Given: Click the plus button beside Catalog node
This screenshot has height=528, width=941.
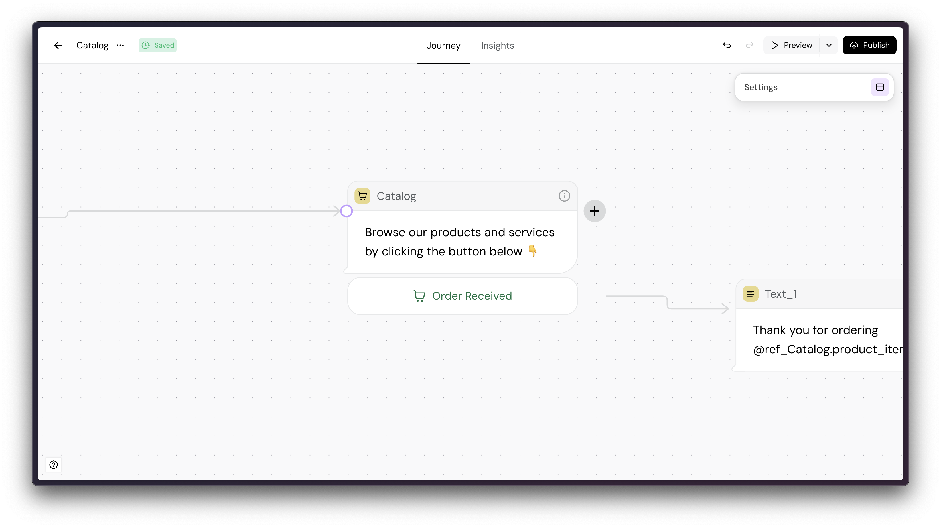Looking at the screenshot, I should point(594,211).
